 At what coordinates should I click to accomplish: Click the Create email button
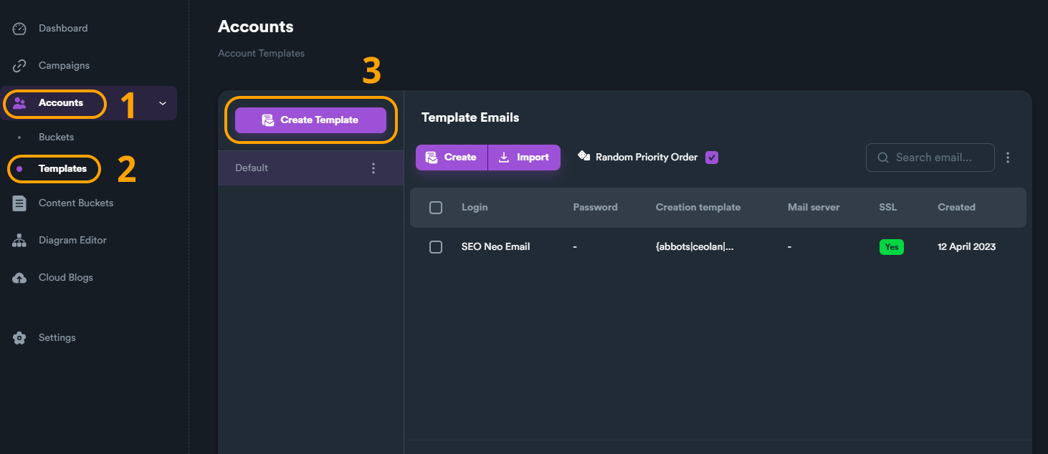(451, 158)
